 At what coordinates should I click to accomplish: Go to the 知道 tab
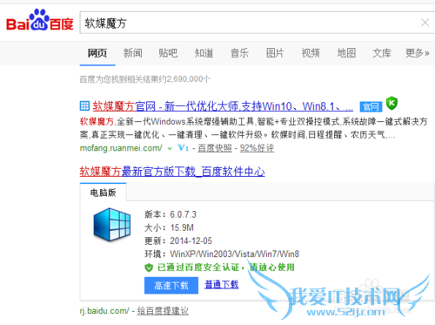(204, 53)
